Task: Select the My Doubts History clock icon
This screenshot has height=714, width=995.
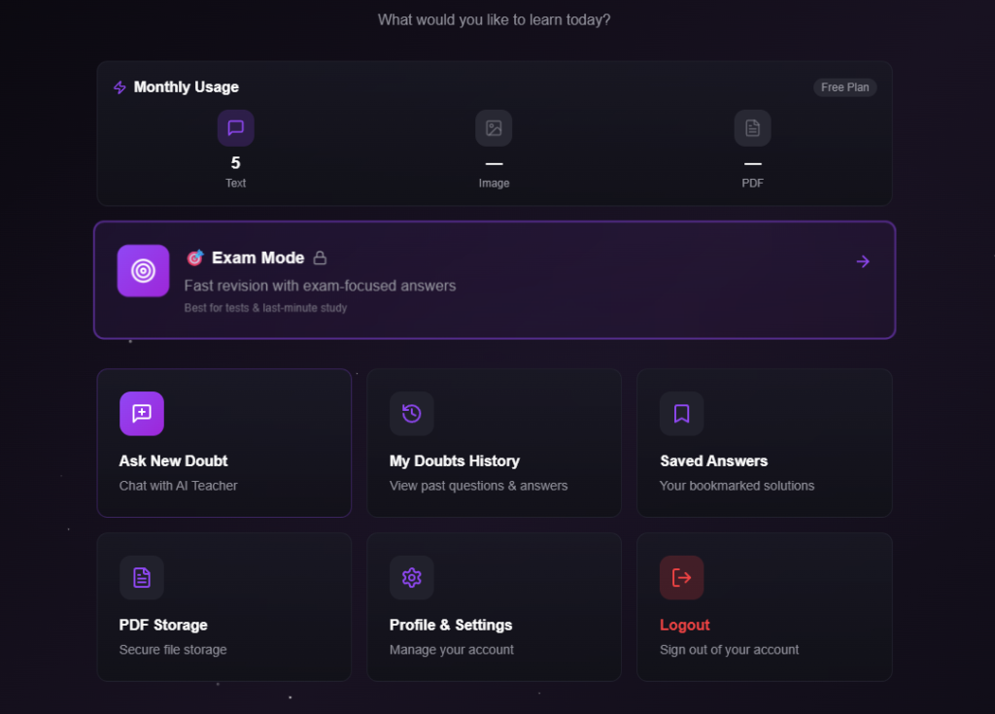Action: (x=411, y=413)
